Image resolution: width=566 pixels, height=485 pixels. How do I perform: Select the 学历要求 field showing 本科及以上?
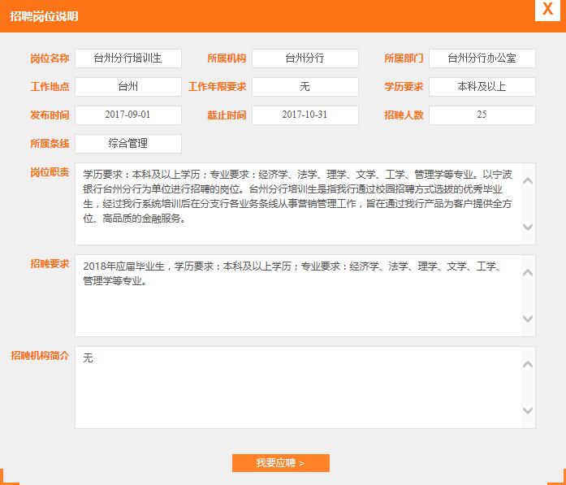click(x=482, y=87)
